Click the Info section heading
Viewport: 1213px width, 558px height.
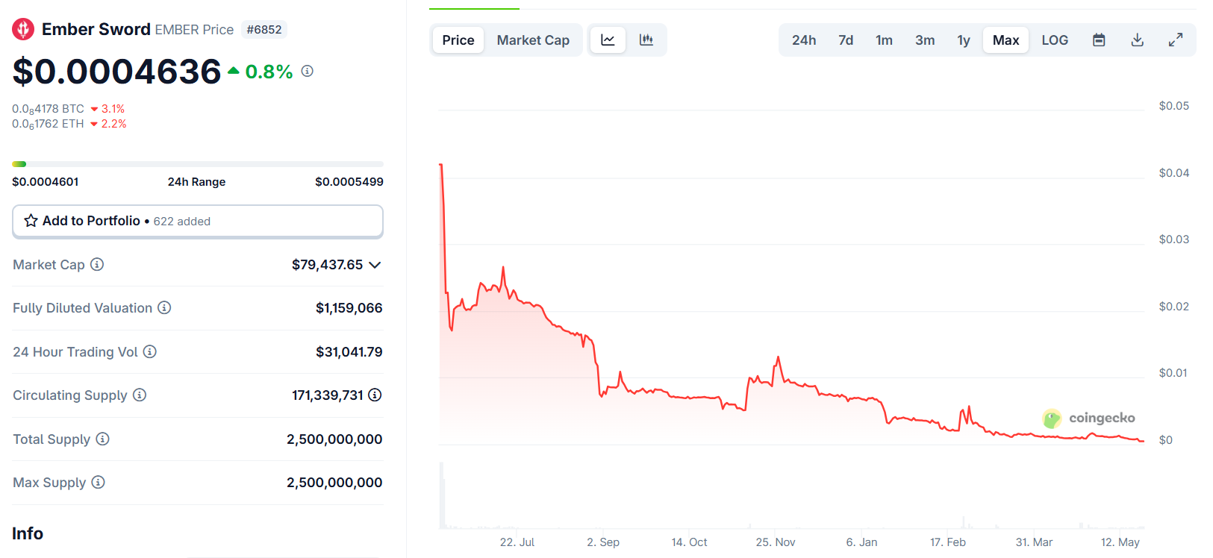pos(28,533)
